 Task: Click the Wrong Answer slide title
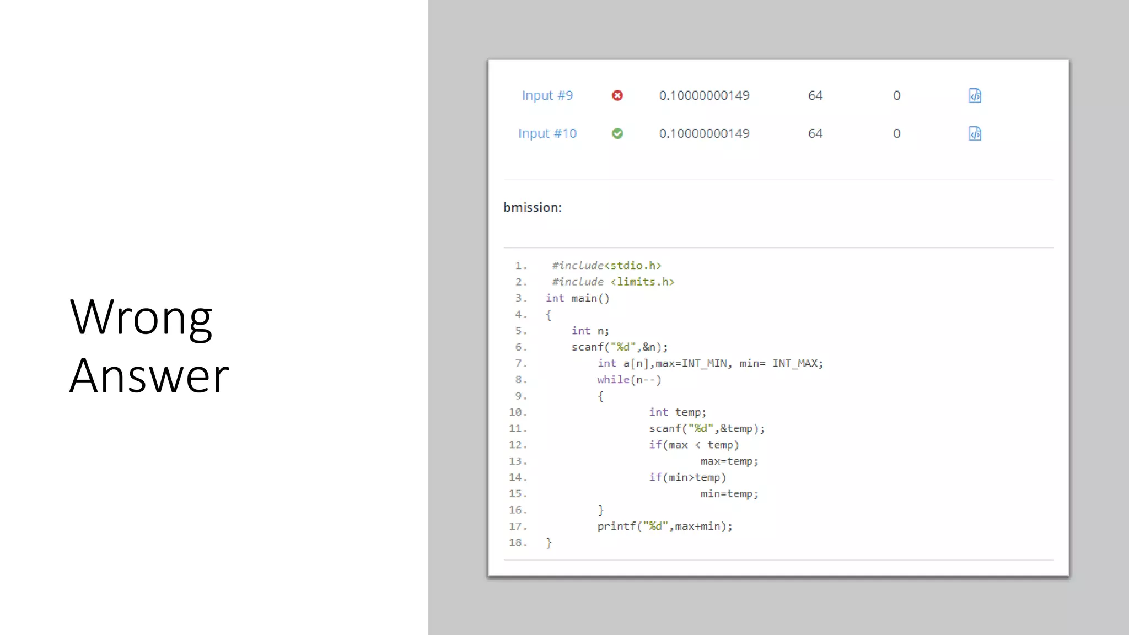click(149, 346)
